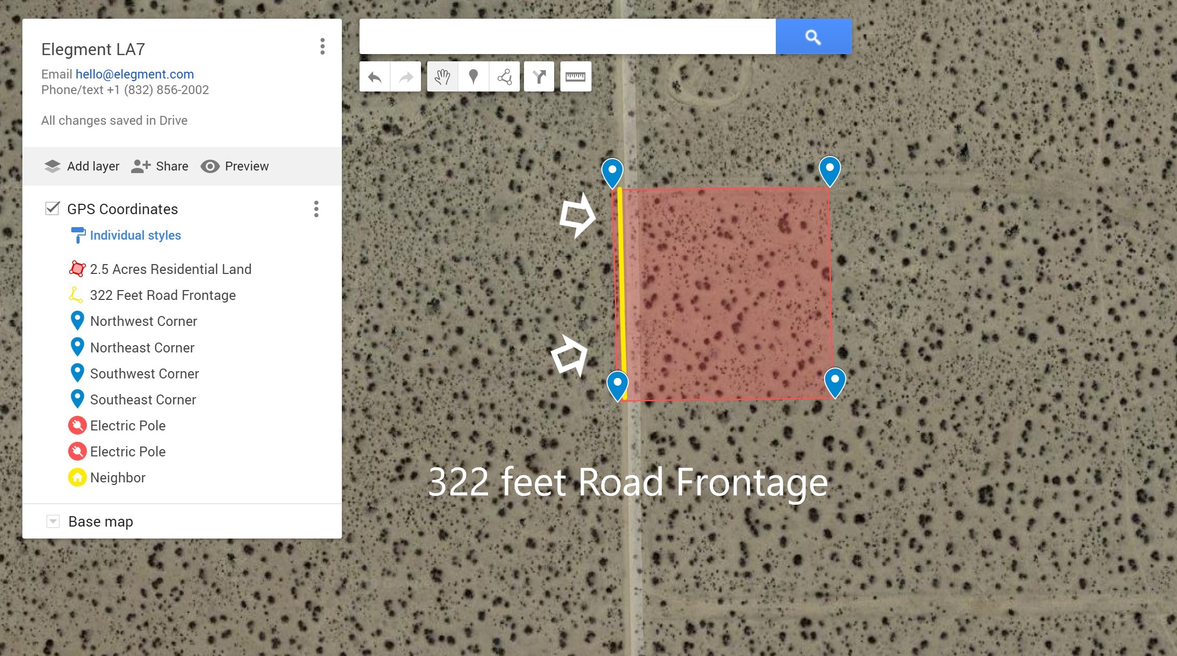This screenshot has height=656, width=1177.
Task: Open the map Preview
Action: pyautogui.click(x=235, y=166)
